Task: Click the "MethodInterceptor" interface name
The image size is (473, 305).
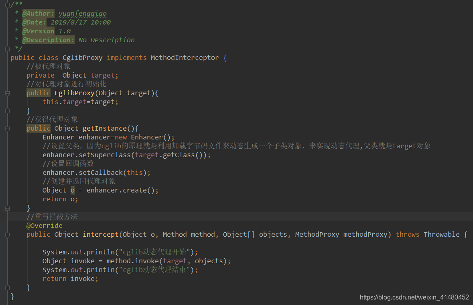Action: click(185, 58)
